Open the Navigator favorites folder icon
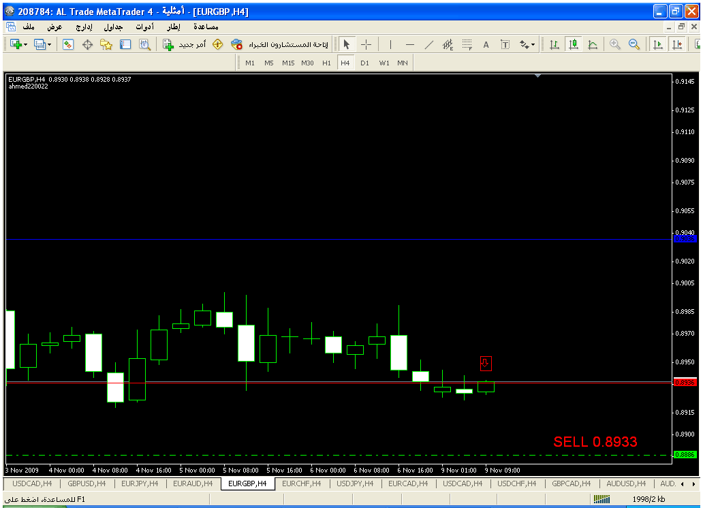 pos(106,44)
